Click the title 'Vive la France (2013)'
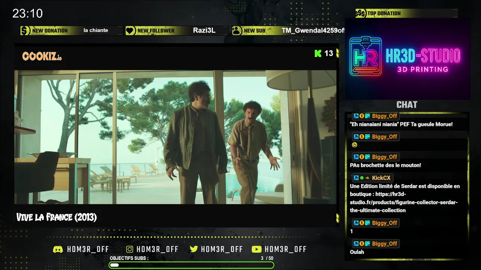 56,217
